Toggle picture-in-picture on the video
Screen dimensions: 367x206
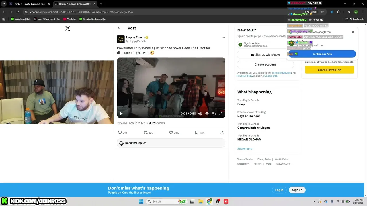point(214,114)
